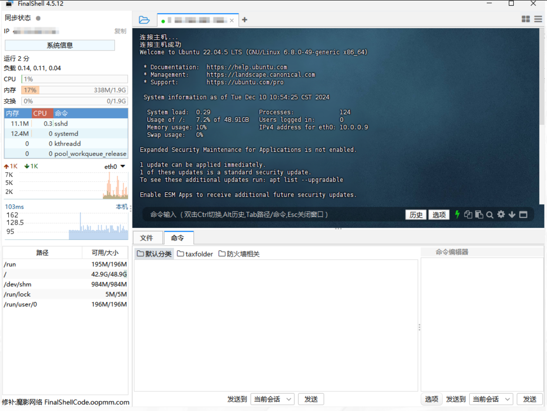Select the sshd process row

tap(66, 123)
